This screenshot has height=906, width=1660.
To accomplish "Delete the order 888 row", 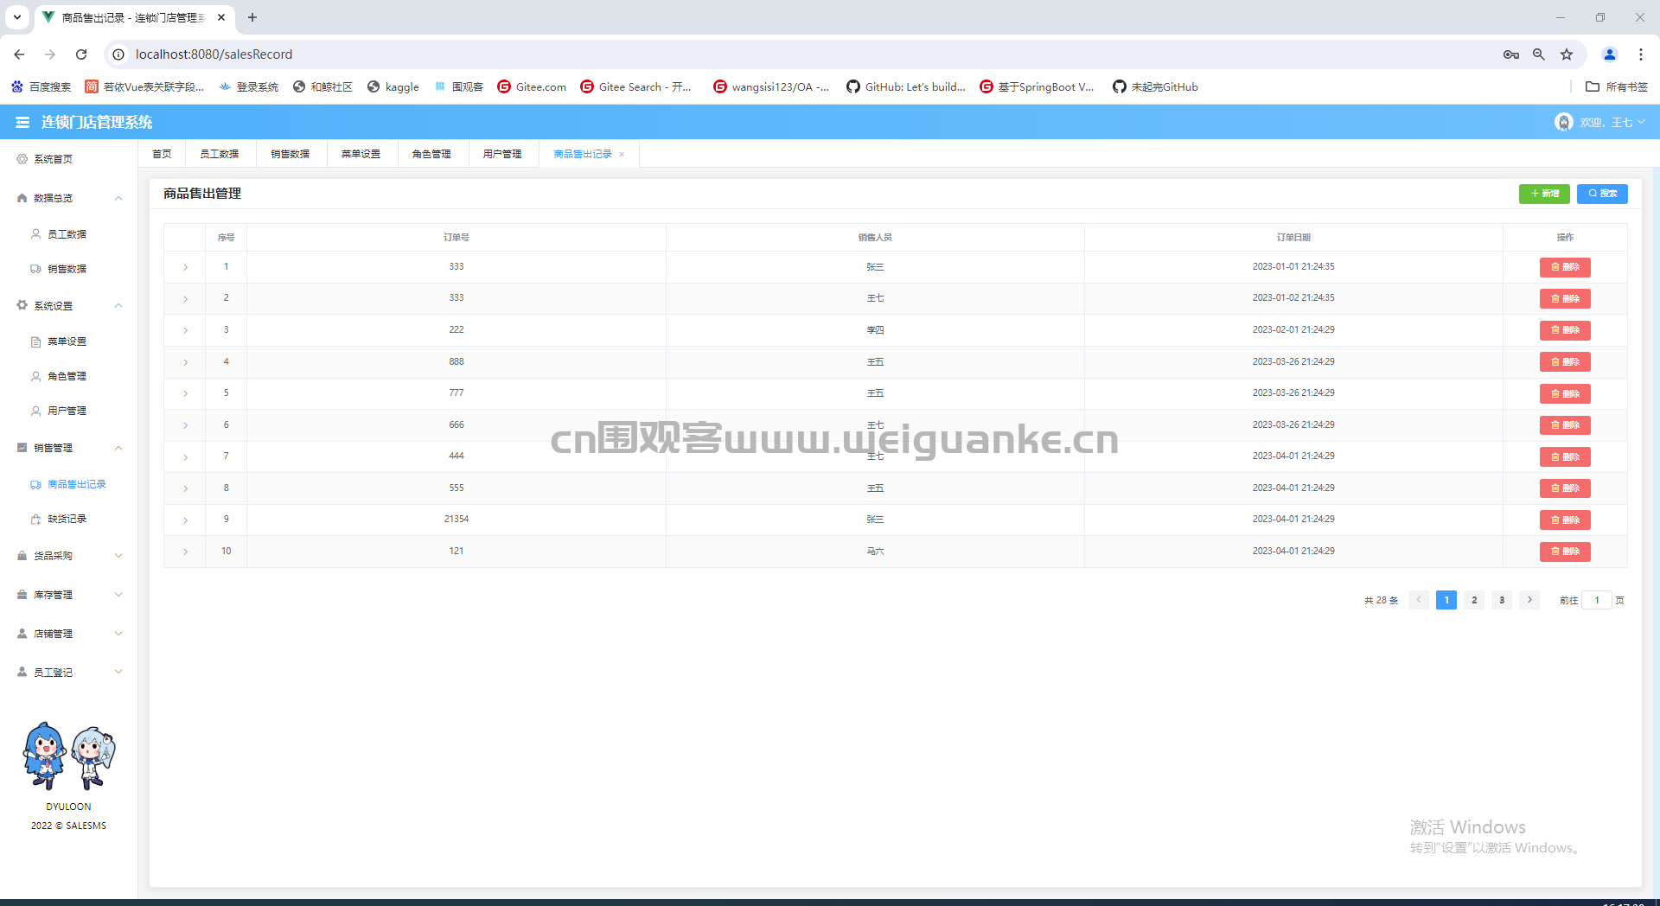I will click(1565, 362).
